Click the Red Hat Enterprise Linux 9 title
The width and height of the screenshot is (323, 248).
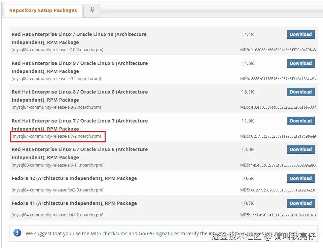click(x=80, y=67)
